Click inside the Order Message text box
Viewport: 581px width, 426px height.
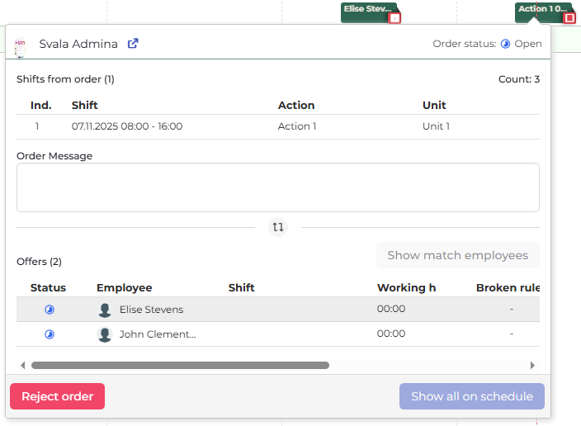pyautogui.click(x=277, y=187)
